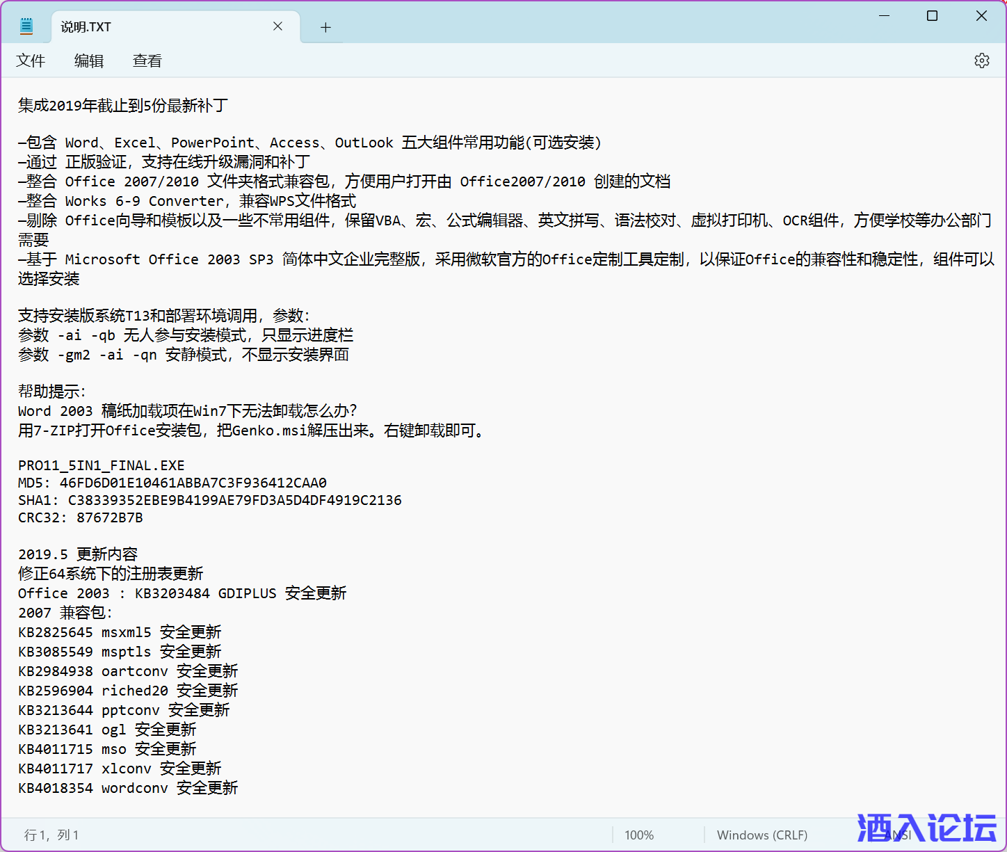Screen dimensions: 1007x852
Task: Create a new tab with the plus icon
Action: pos(325,26)
